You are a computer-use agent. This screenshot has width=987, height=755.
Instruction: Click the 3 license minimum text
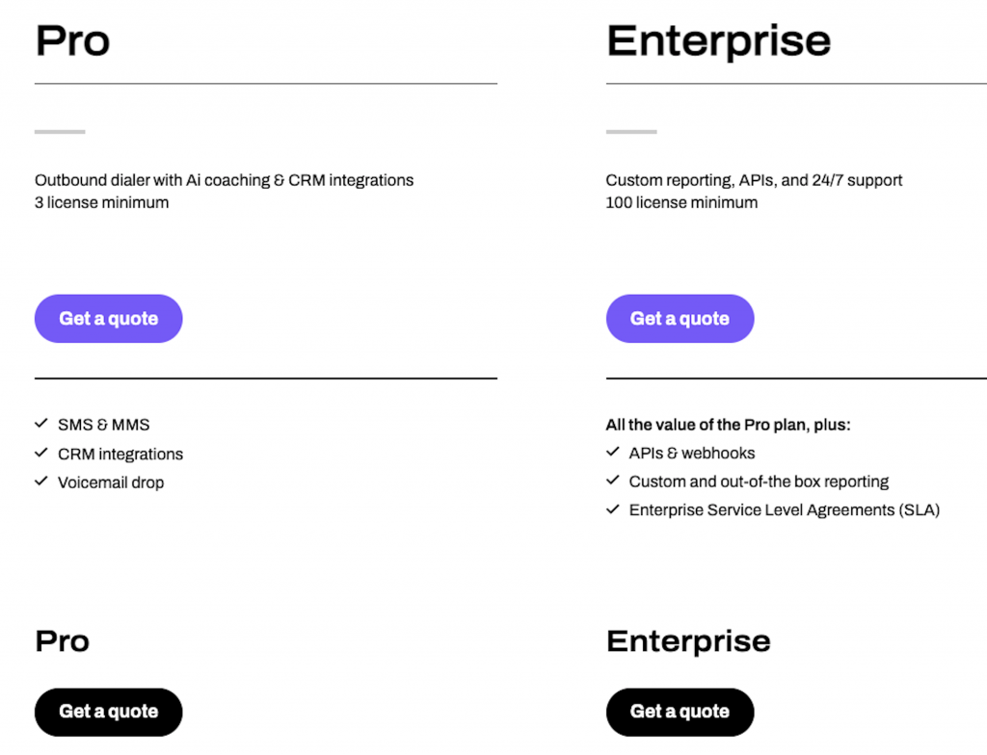coord(101,202)
